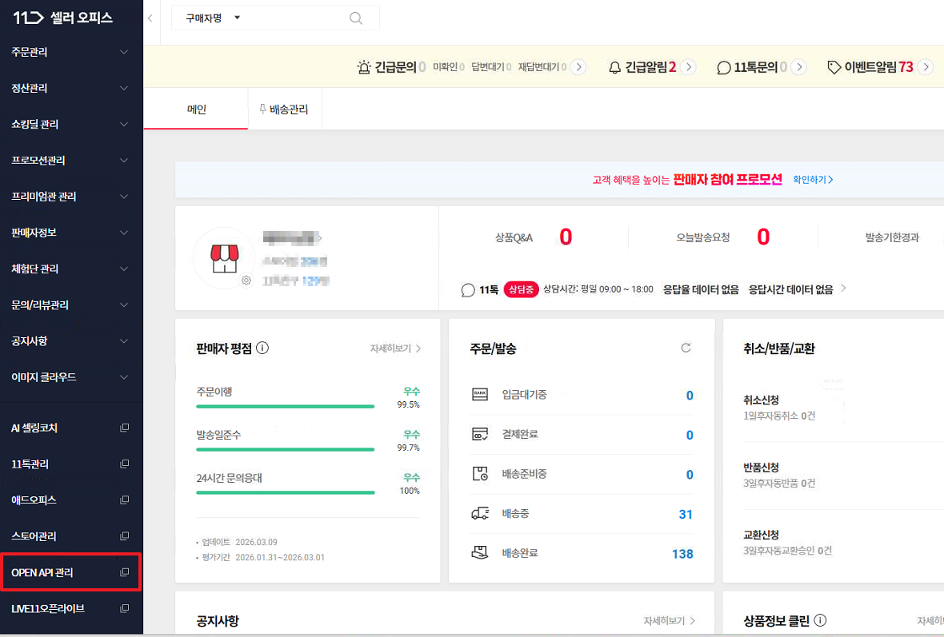The height and width of the screenshot is (637, 944).
Task: Open the urgent alerts bell icon
Action: [614, 67]
